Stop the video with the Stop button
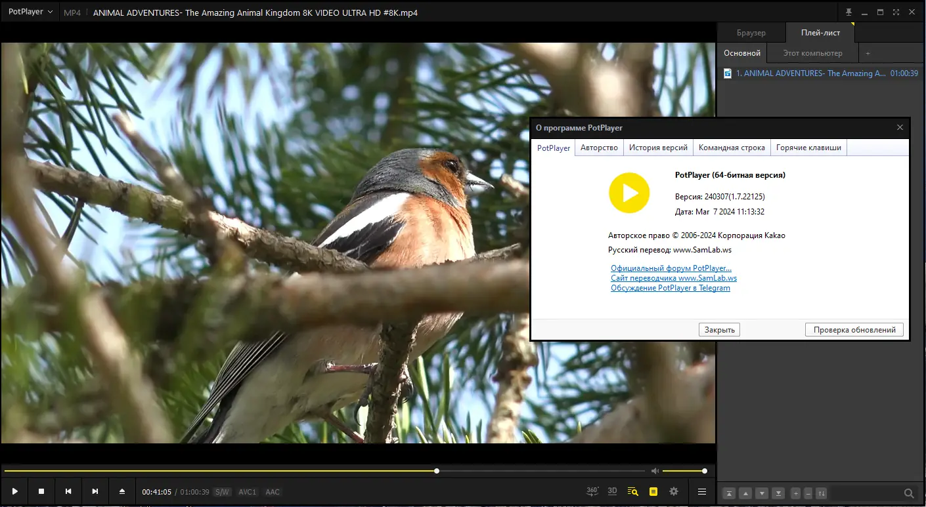 (41, 491)
